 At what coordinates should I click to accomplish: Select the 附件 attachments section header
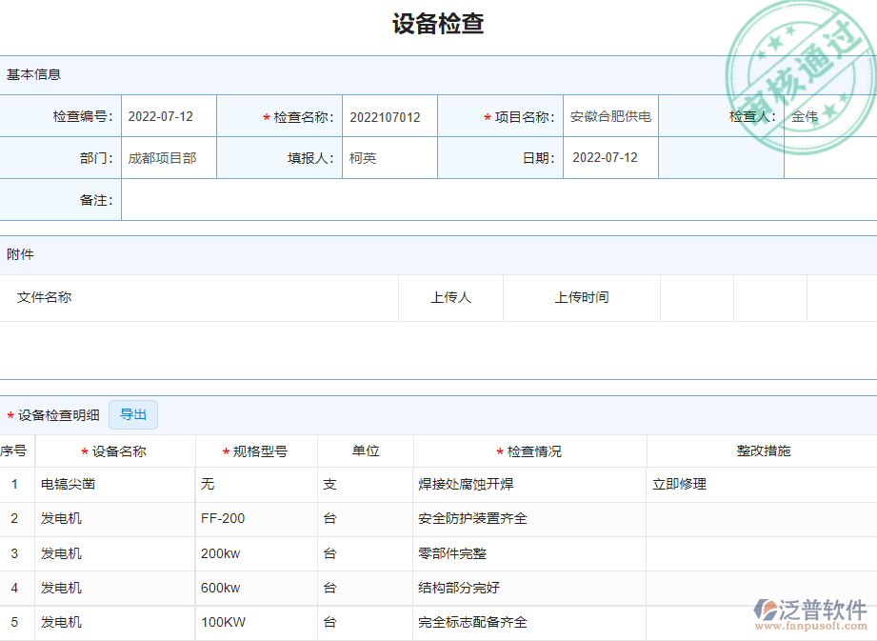(x=18, y=254)
